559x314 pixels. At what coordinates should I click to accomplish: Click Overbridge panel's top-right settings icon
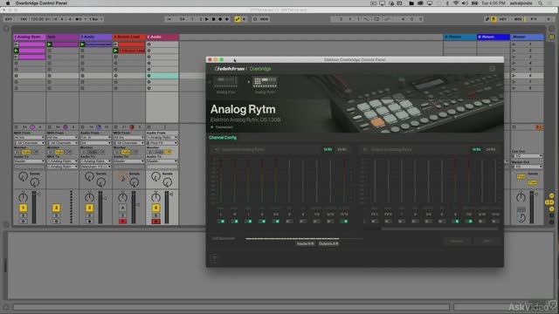click(x=493, y=69)
